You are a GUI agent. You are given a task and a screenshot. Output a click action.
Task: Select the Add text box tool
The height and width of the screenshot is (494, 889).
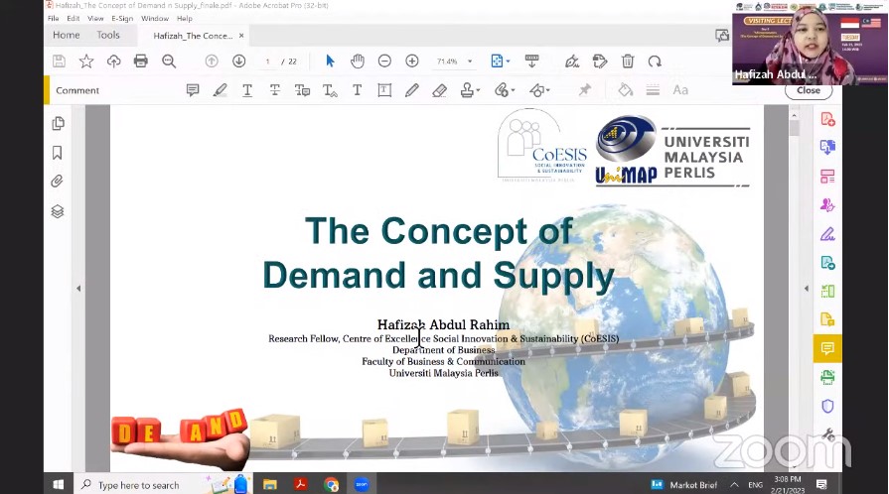(384, 90)
